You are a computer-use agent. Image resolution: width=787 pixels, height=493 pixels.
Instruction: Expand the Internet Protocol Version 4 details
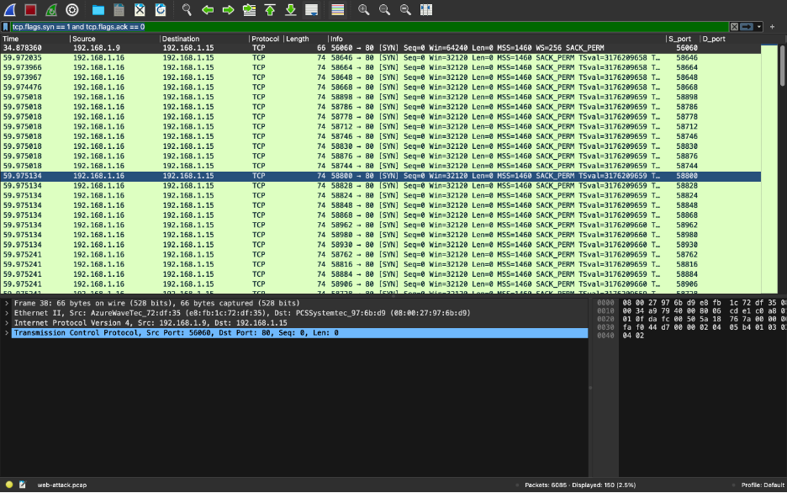click(x=6, y=322)
